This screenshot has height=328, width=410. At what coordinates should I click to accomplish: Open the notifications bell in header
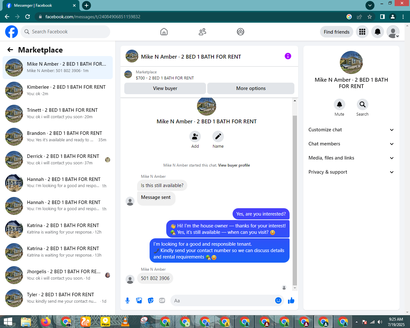pos(378,32)
